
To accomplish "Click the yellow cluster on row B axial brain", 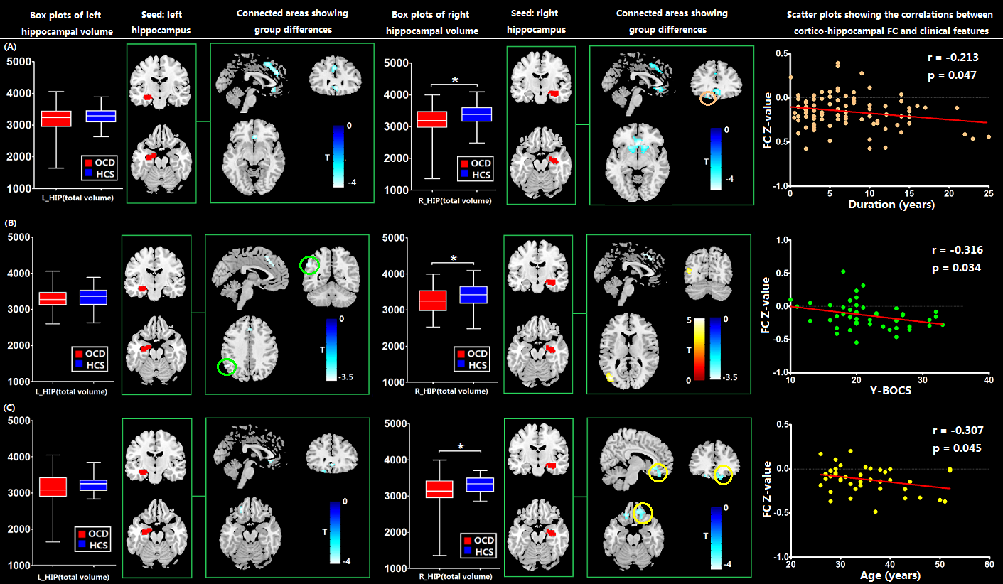I will (609, 377).
